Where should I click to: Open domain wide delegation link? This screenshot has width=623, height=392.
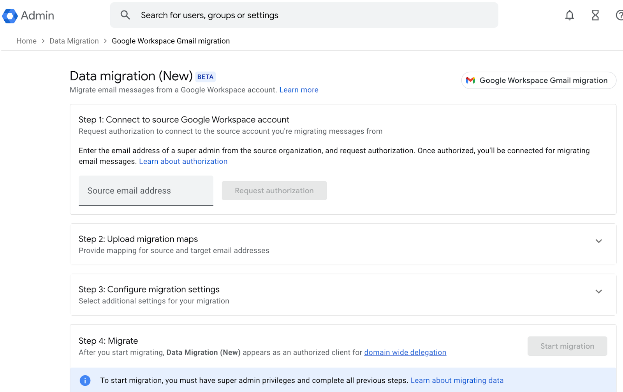tap(405, 352)
